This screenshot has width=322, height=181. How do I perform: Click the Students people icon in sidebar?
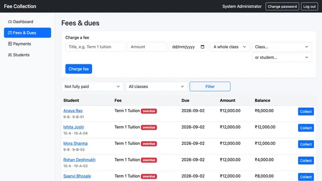[10, 55]
